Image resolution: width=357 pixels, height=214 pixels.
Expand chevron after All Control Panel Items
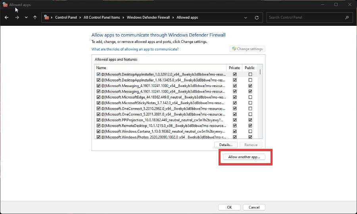click(x=123, y=17)
